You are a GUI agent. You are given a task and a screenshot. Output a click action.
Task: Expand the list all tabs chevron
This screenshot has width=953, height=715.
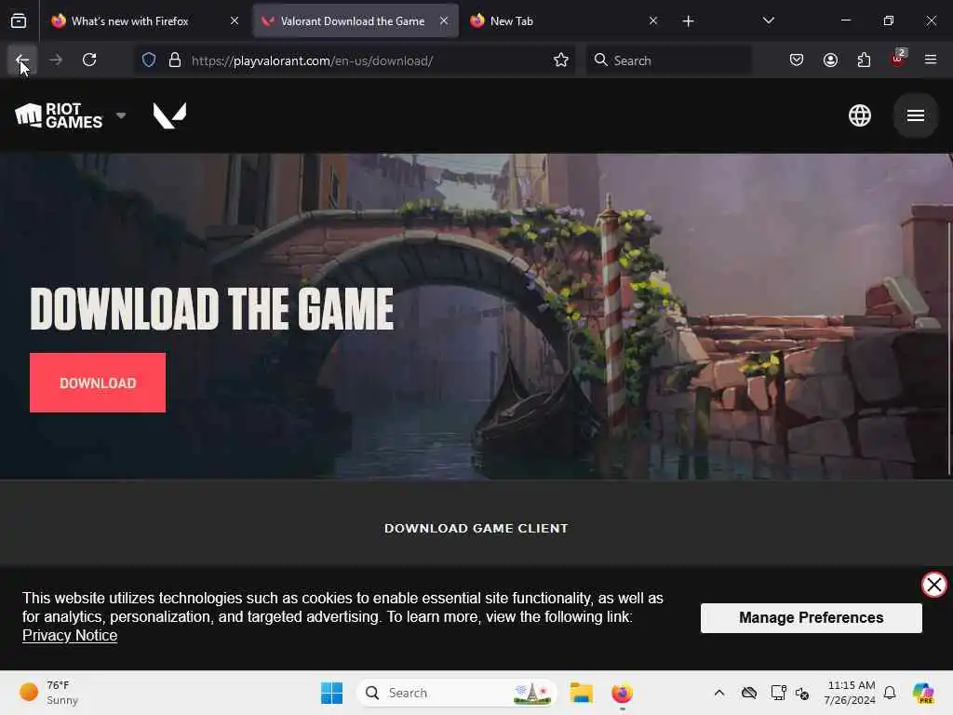768,20
